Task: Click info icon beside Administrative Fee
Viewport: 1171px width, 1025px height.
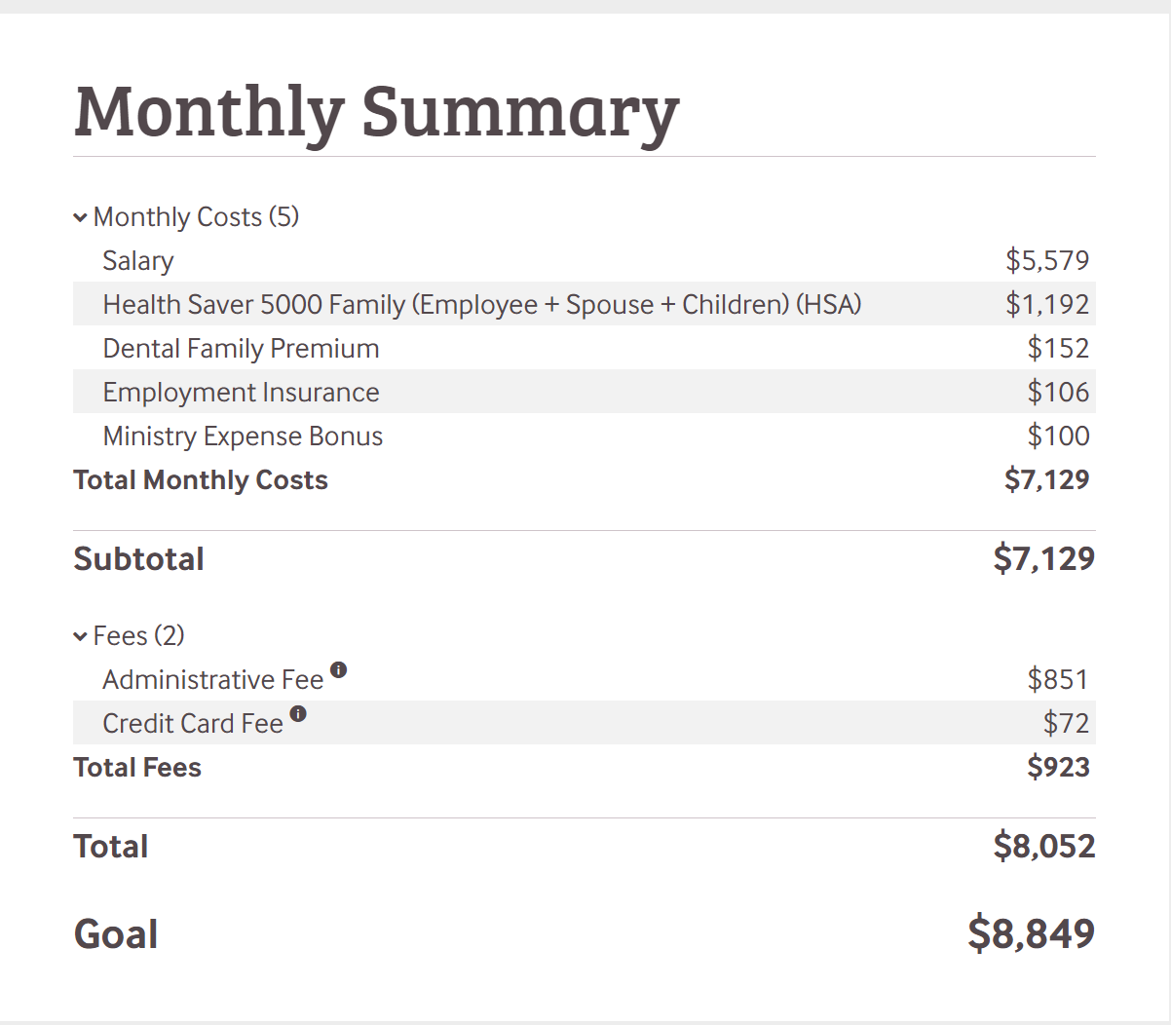Action: [x=338, y=670]
